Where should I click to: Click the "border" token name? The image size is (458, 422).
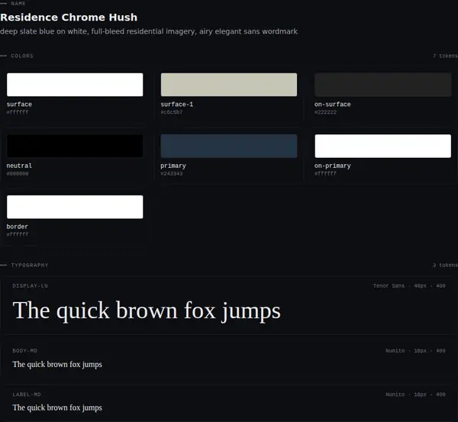click(x=18, y=227)
